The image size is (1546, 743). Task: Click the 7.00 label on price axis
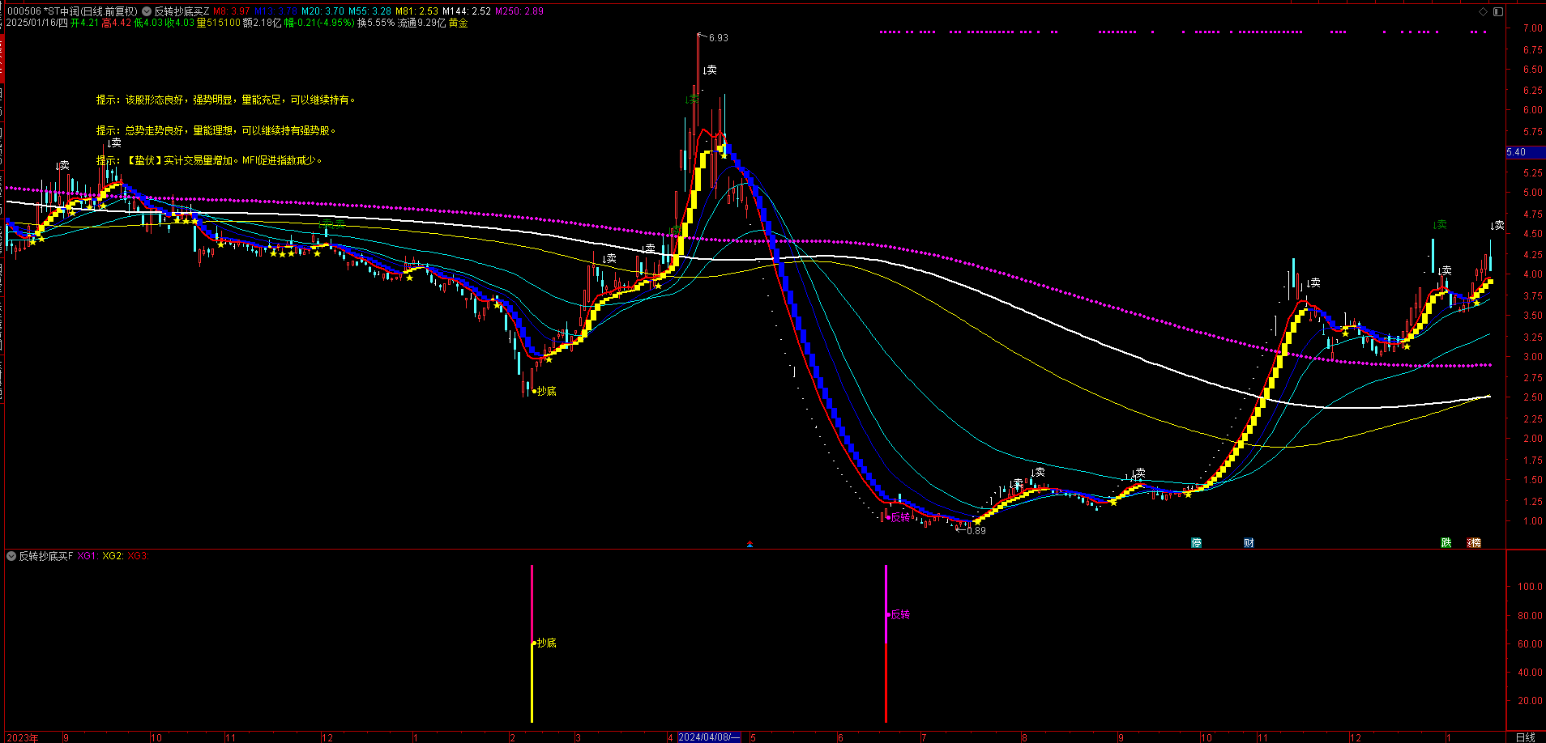[1532, 28]
